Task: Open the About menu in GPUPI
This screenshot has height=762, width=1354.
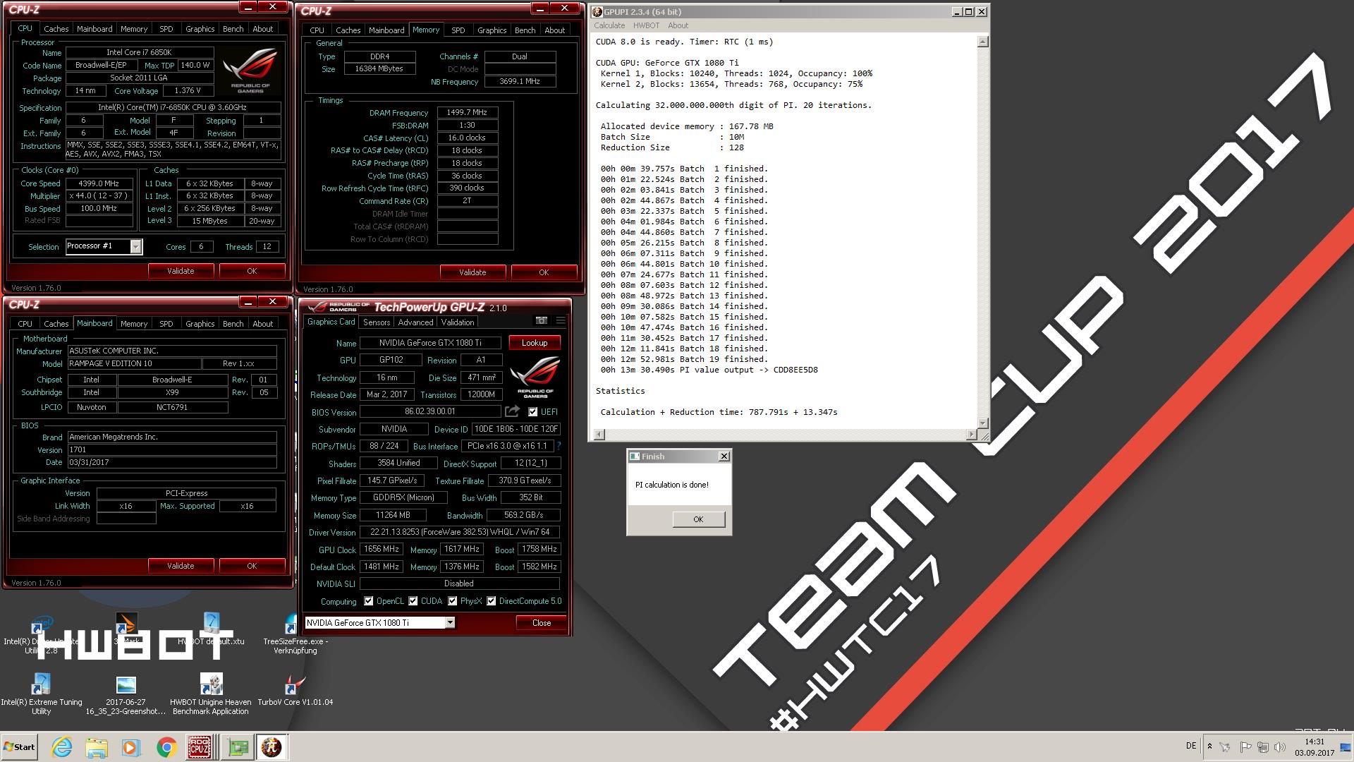Action: (678, 25)
